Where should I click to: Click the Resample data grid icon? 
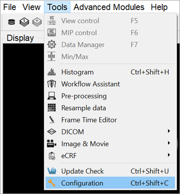[x=51, y=108]
